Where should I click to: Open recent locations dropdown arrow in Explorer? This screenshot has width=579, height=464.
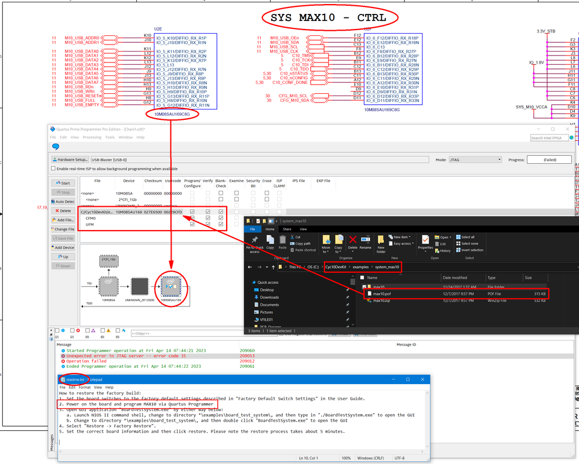tap(267, 267)
